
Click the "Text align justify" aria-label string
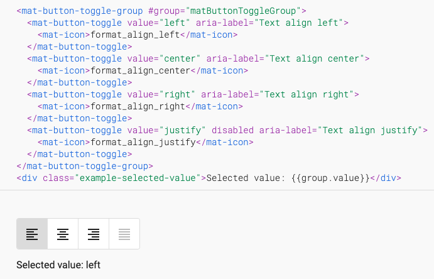click(x=370, y=130)
